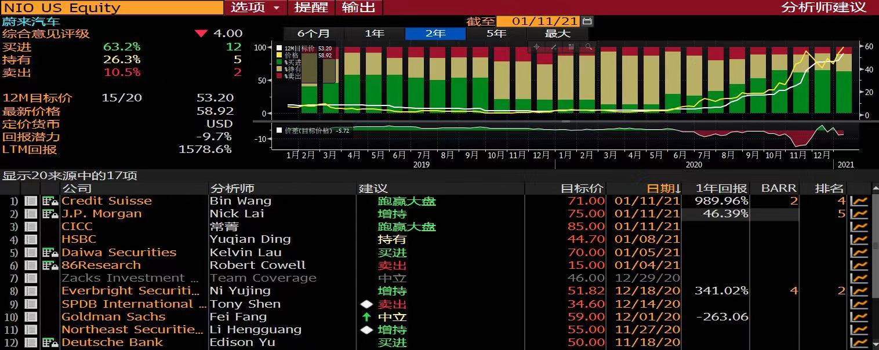Click the NIO US Equity ticker field
Image resolution: width=879 pixels, height=350 pixels.
click(112, 8)
